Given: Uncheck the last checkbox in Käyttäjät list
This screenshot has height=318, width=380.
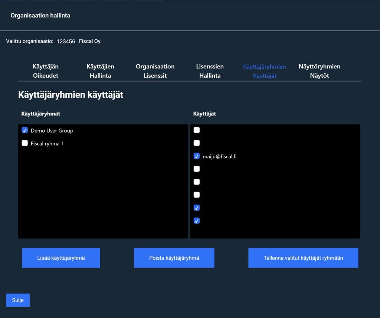Looking at the screenshot, I should pyautogui.click(x=197, y=221).
